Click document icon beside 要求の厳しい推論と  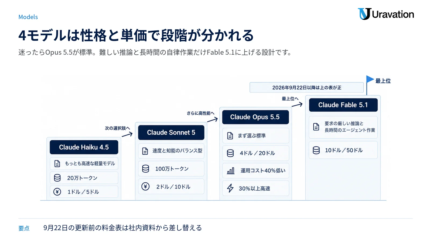316,127
